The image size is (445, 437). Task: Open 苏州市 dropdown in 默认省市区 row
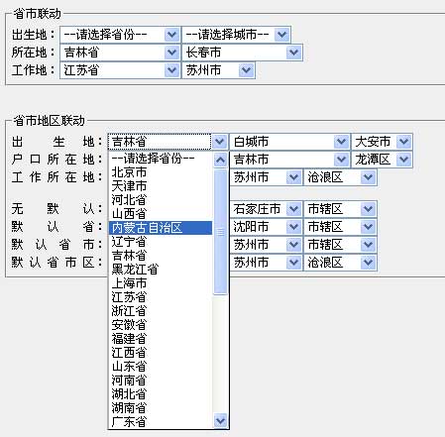coord(266,263)
